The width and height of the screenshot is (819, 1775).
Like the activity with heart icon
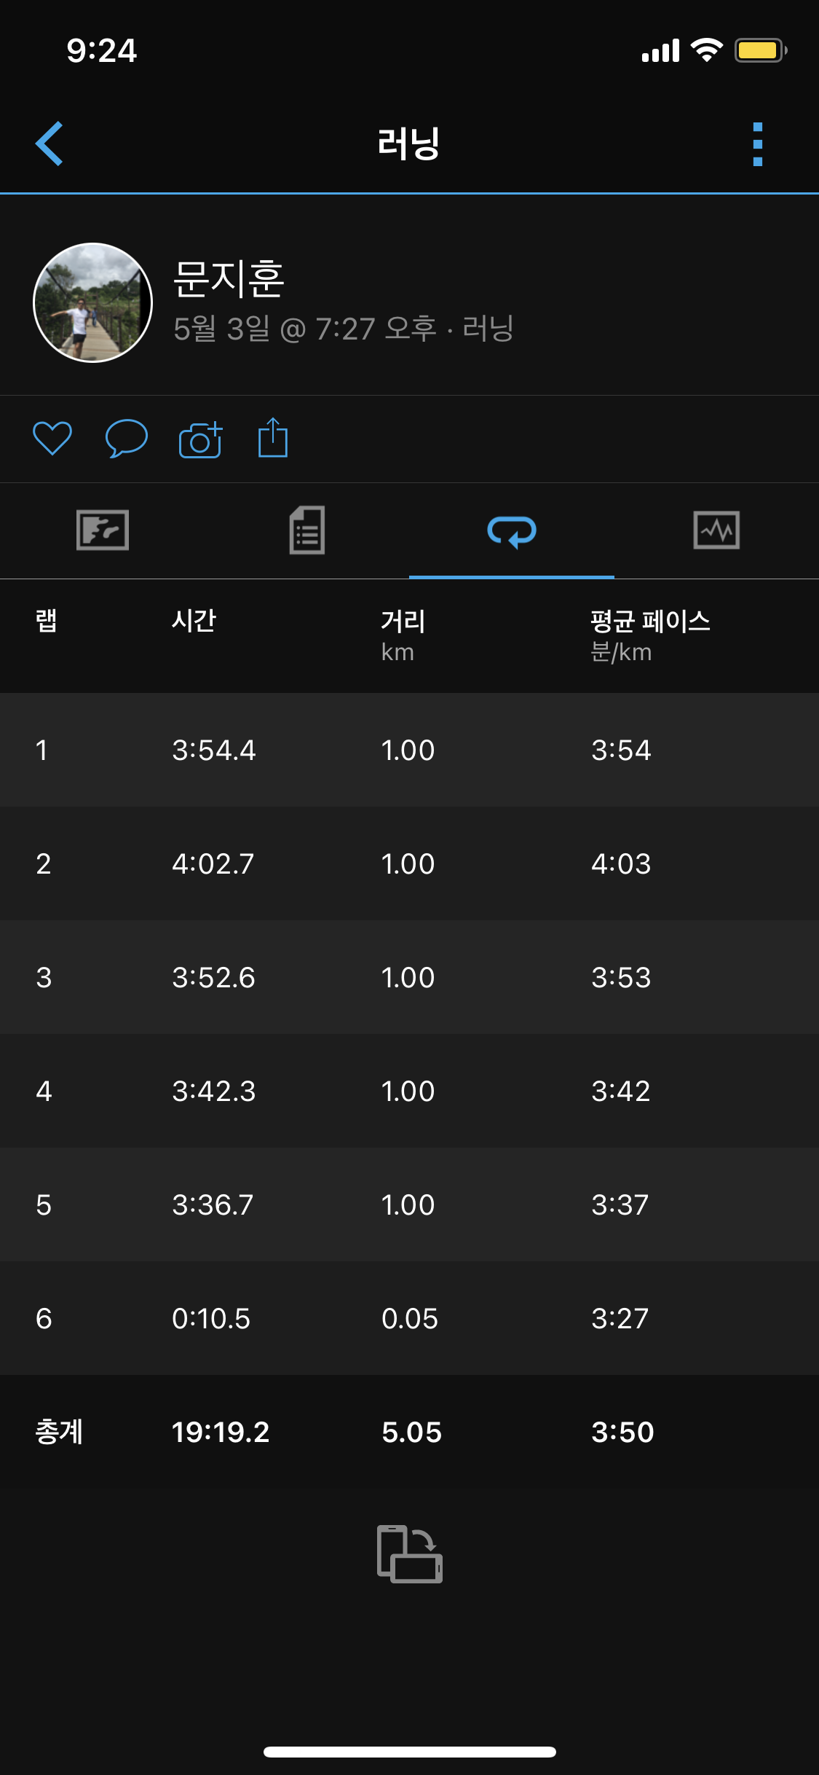52,439
